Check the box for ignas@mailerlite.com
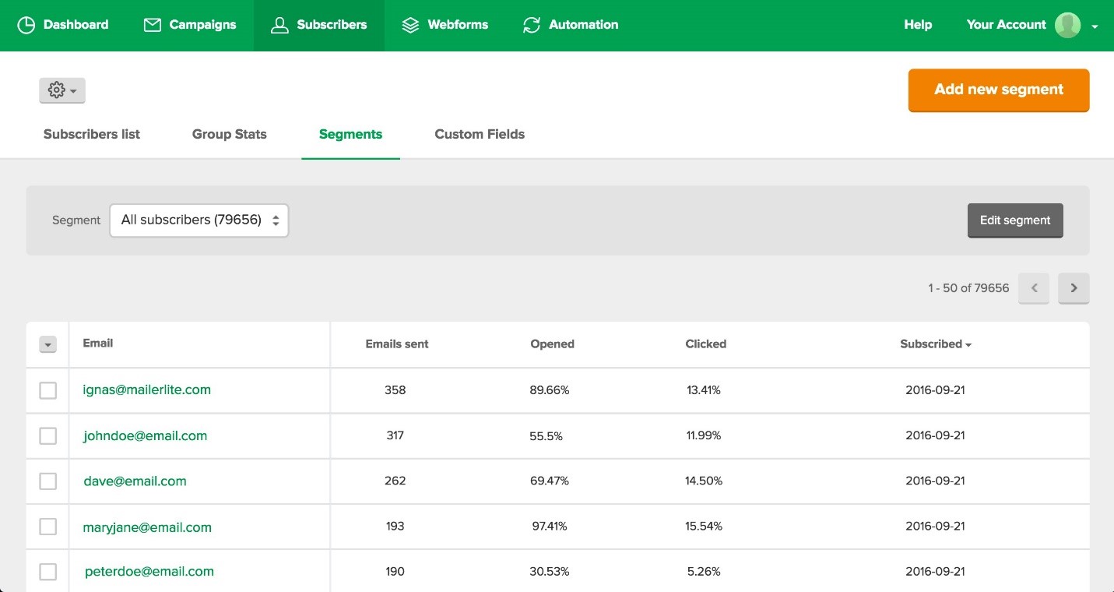This screenshot has height=592, width=1114. click(x=48, y=390)
